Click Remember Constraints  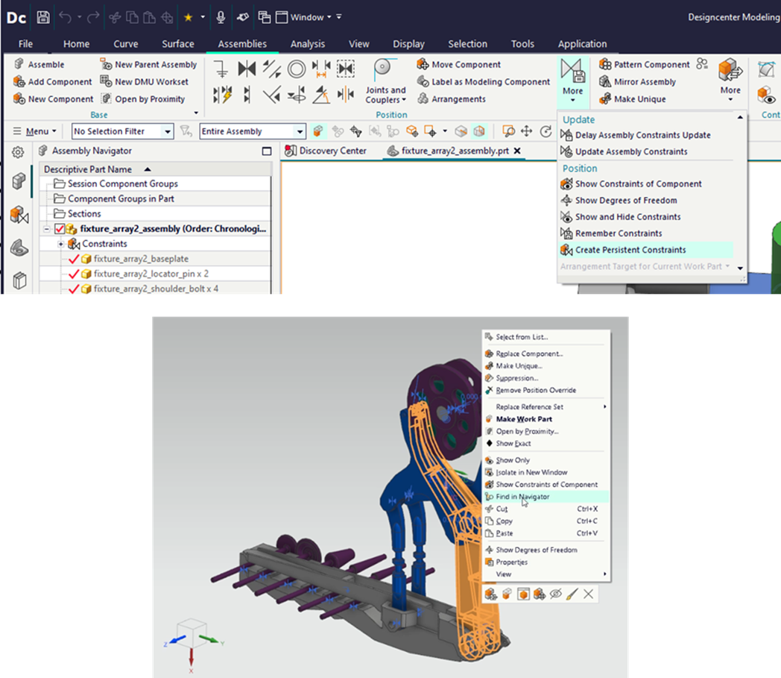pos(611,233)
